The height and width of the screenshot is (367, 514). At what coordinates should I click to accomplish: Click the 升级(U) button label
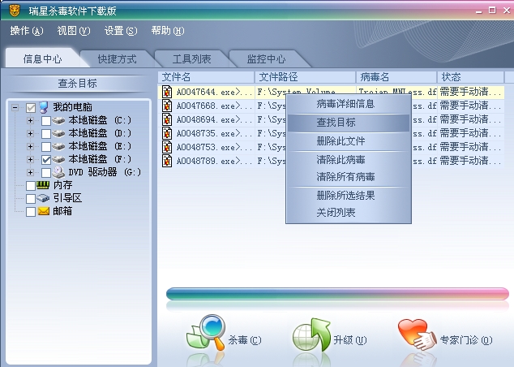[349, 340]
